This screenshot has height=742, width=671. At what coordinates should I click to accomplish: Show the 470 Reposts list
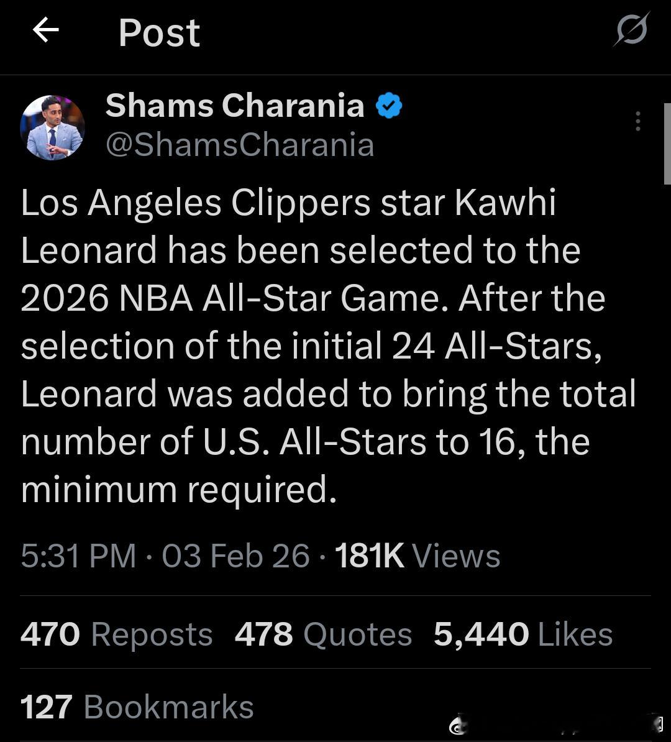point(116,634)
